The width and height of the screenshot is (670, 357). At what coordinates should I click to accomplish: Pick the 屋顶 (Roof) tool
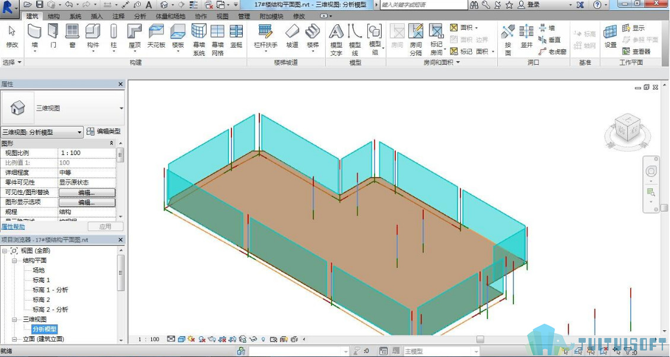click(x=135, y=37)
